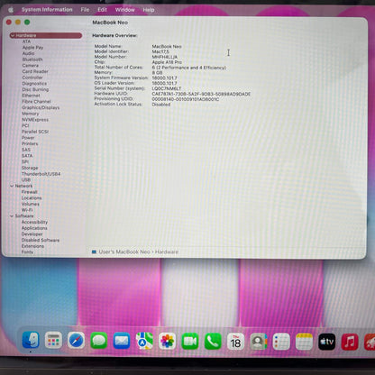Open Graphics/Displays information

pyautogui.click(x=41, y=107)
